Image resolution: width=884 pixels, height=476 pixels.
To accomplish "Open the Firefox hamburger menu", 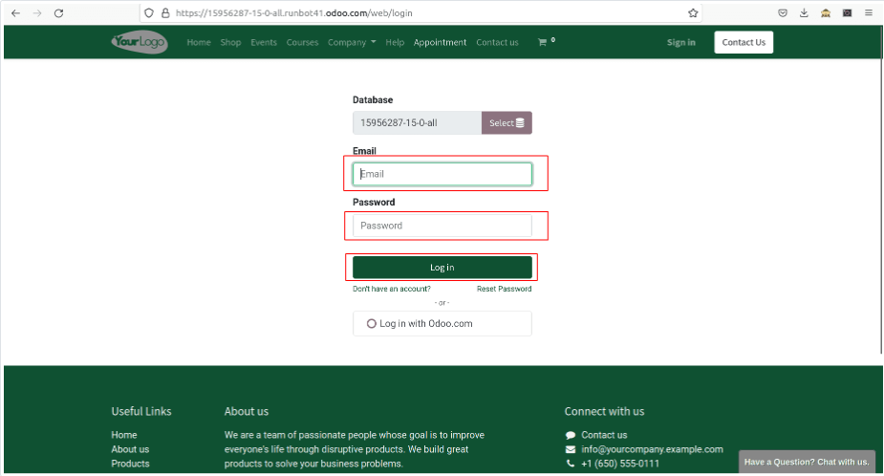I will pyautogui.click(x=868, y=13).
